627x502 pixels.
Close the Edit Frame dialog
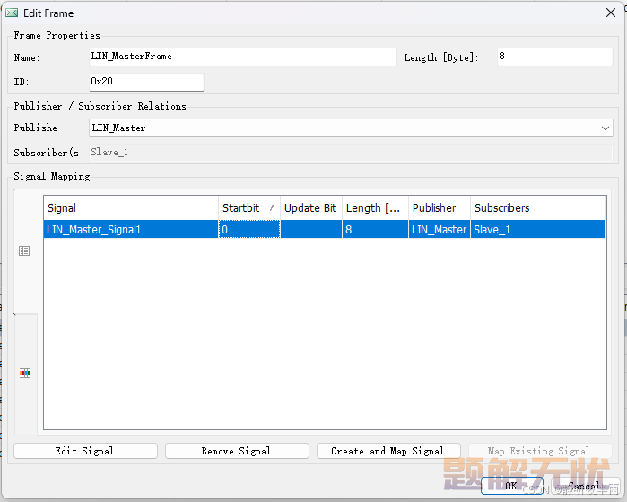(610, 13)
